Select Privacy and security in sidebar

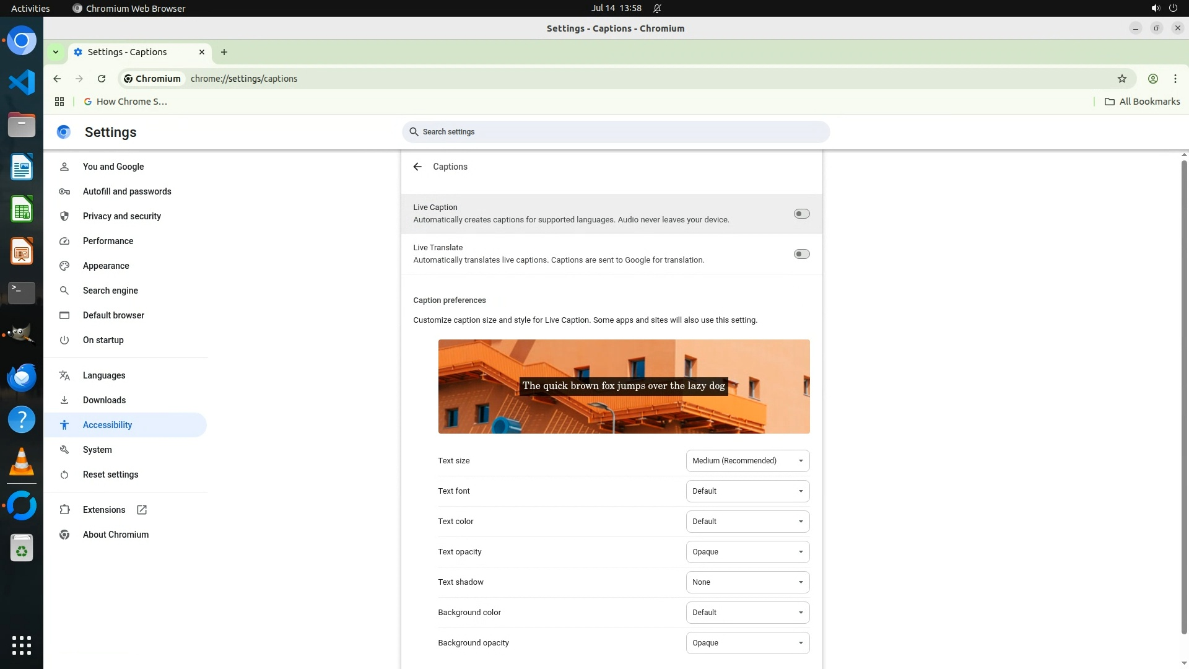121,216
